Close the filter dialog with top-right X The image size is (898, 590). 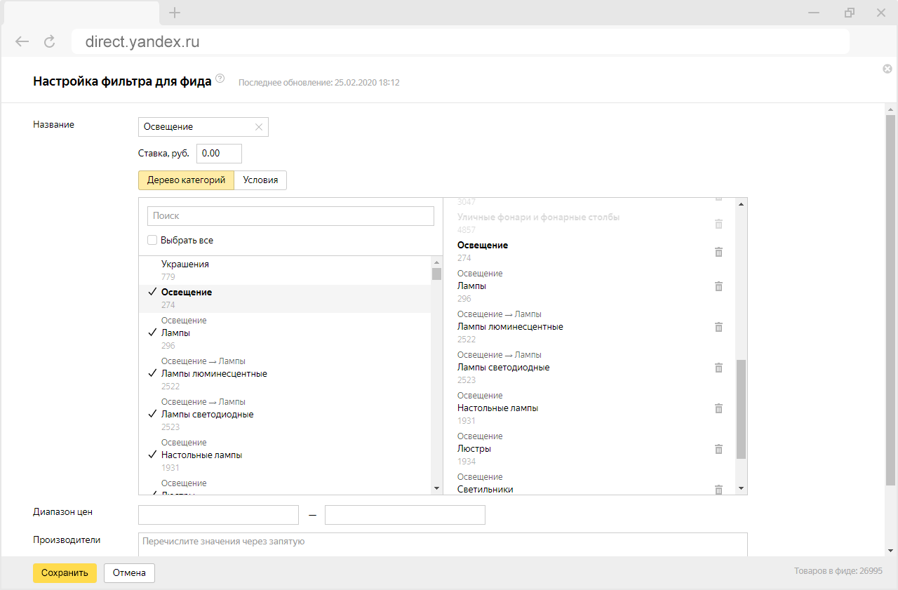(x=887, y=69)
